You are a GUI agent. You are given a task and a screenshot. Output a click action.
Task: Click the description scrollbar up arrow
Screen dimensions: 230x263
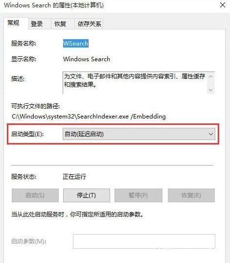pyautogui.click(x=211, y=77)
